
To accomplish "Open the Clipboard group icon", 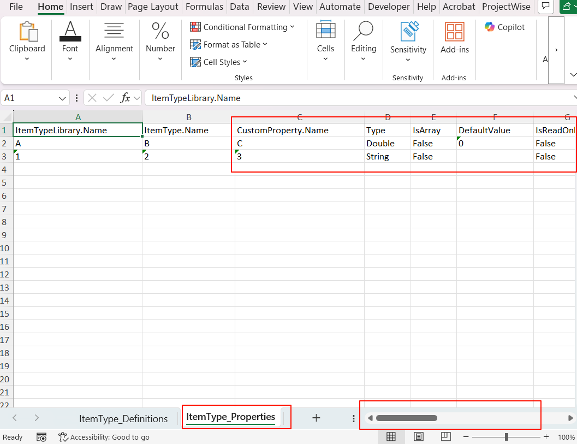I will (x=27, y=33).
